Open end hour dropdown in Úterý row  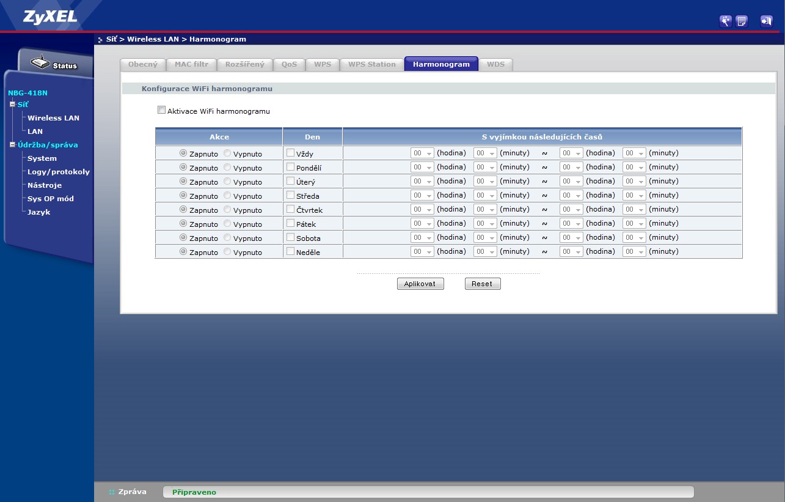[x=571, y=182]
